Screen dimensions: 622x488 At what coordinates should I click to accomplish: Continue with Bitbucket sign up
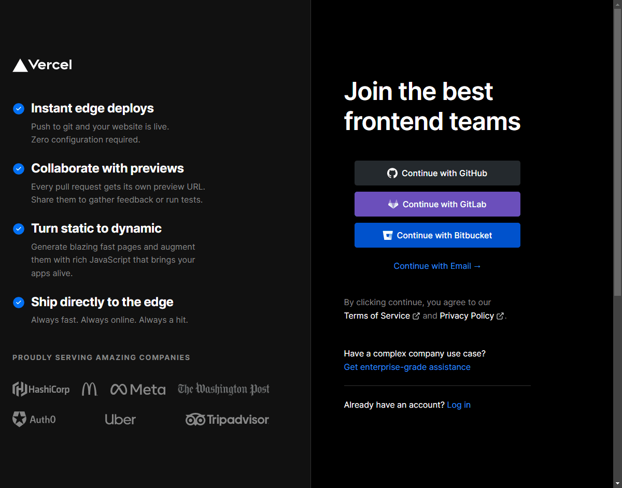click(x=437, y=235)
